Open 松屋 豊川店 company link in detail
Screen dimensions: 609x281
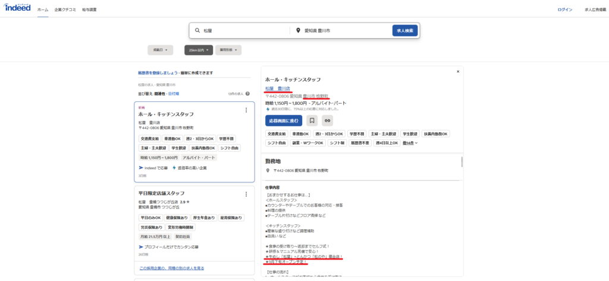[x=278, y=89]
